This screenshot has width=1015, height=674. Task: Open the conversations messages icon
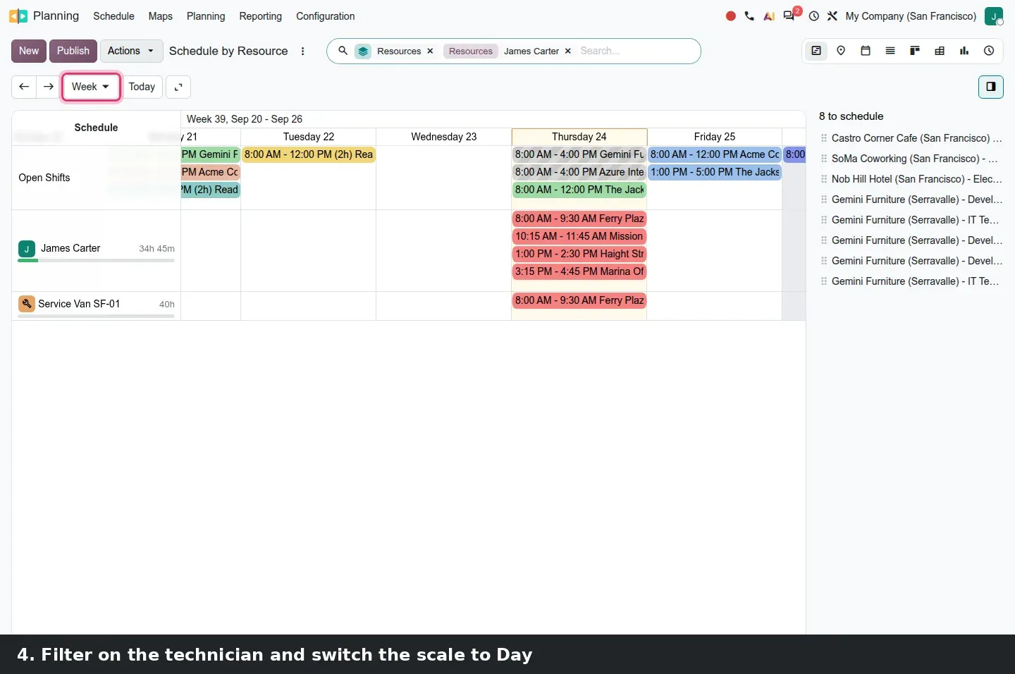(789, 16)
